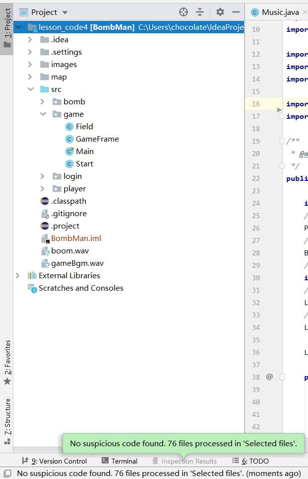Select the GameFrame class
This screenshot has width=308, height=479.
coord(97,139)
